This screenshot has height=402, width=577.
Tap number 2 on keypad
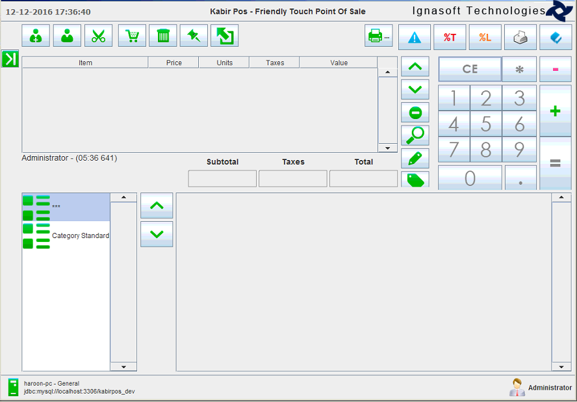pyautogui.click(x=486, y=98)
